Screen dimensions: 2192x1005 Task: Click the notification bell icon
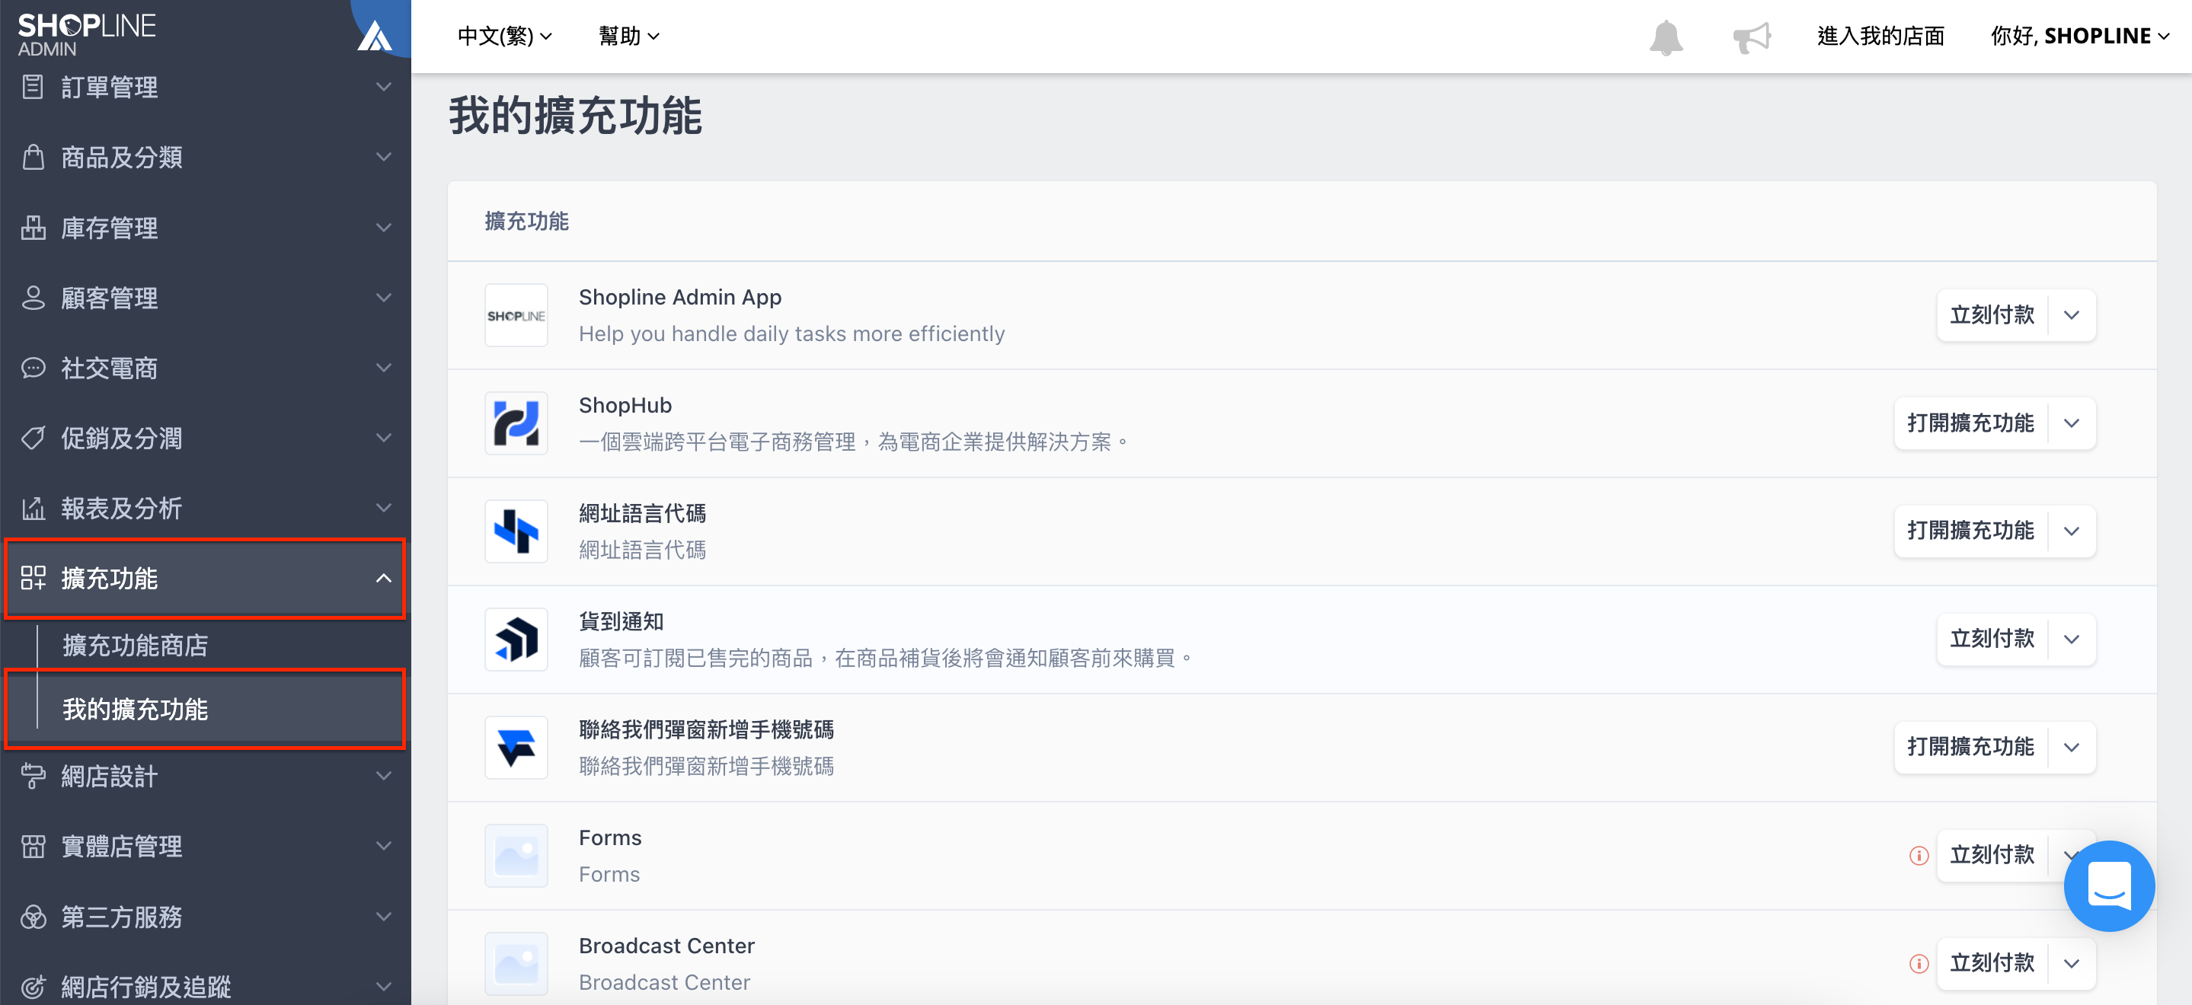point(1665,37)
